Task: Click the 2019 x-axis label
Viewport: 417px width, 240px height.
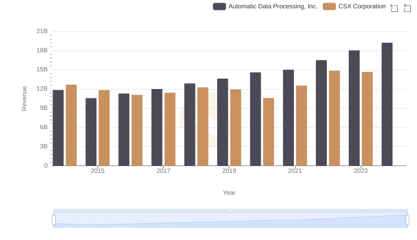Action: (x=229, y=171)
